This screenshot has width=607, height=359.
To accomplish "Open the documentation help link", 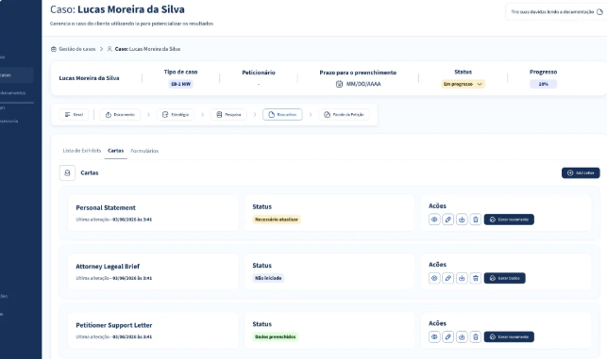I will coord(556,12).
